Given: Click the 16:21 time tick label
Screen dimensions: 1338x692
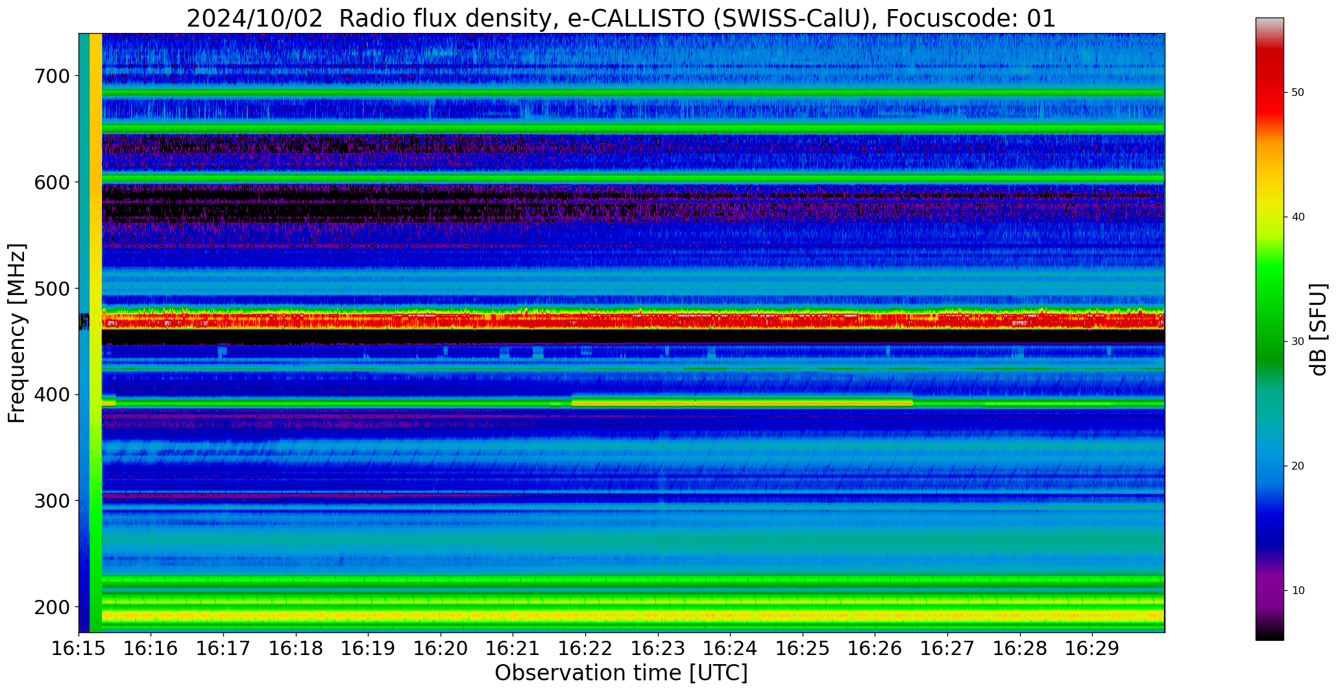Looking at the screenshot, I should (513, 649).
